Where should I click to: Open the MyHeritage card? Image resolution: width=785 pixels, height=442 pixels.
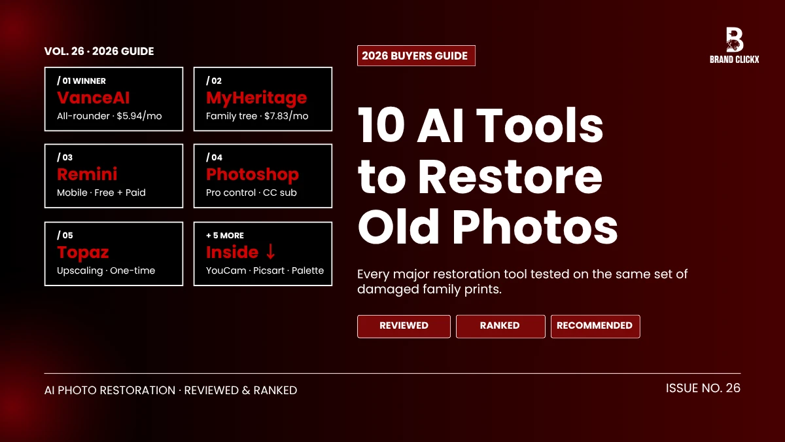[263, 100]
